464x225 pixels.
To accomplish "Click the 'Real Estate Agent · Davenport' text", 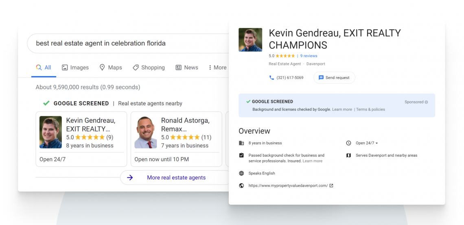I will coord(297,64).
